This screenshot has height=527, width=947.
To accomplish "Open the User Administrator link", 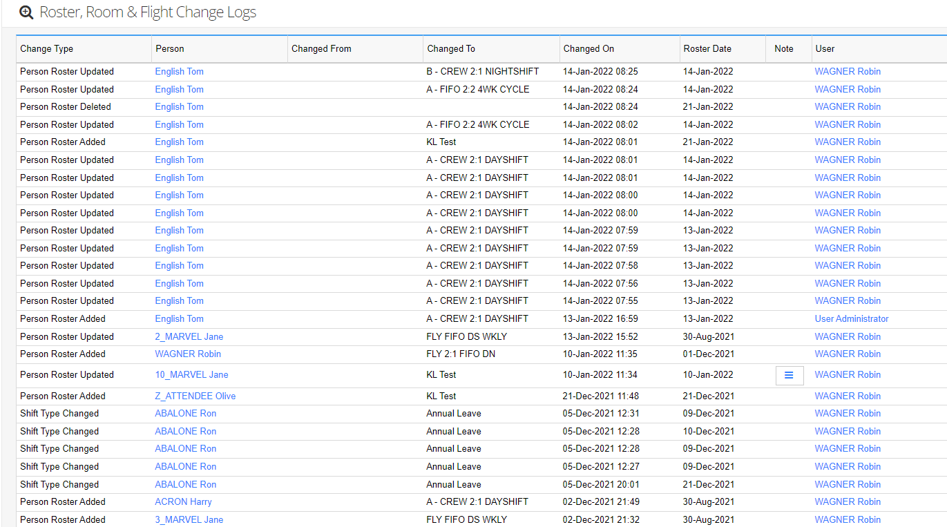I will pyautogui.click(x=851, y=318).
